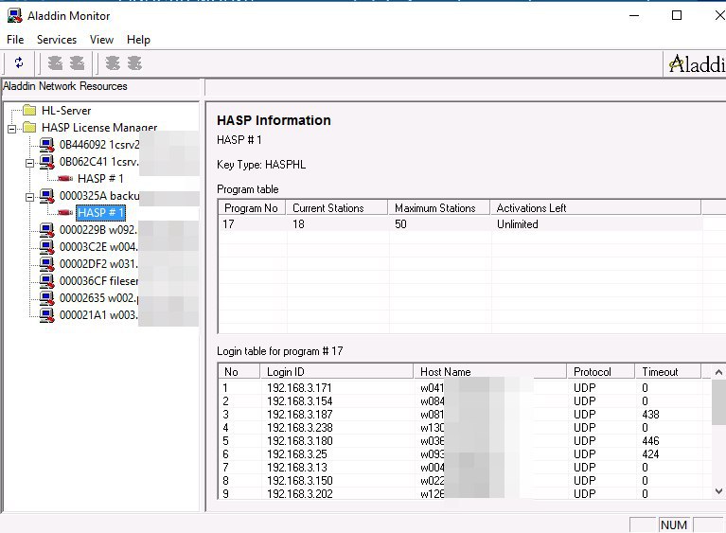Viewport: 726px width, 533px height.
Task: Select HASP # 1 under 0B062C41 server
Action: (x=100, y=179)
